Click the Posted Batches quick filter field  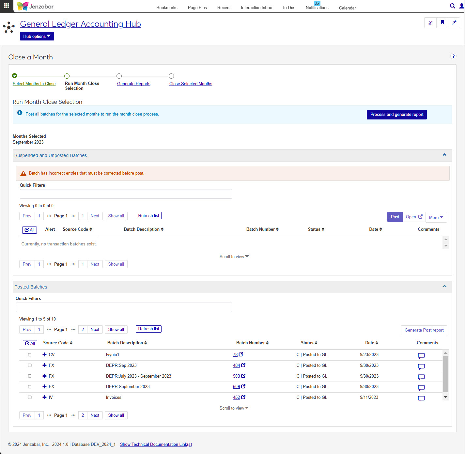(x=124, y=307)
